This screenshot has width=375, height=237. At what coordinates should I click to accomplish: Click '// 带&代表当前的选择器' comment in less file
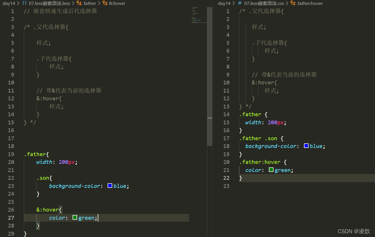69,90
